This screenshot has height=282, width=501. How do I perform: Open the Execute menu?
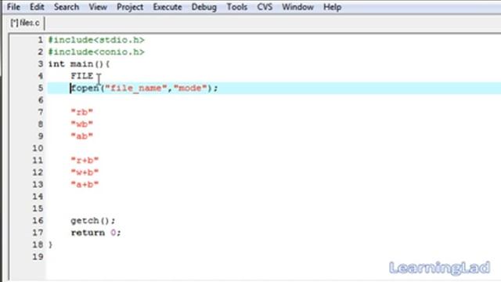click(167, 7)
